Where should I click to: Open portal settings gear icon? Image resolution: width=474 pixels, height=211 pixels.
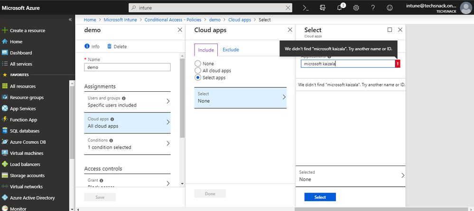pos(356,8)
